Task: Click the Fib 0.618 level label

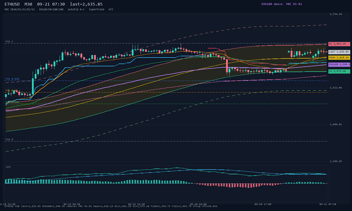Action: pos(12,79)
